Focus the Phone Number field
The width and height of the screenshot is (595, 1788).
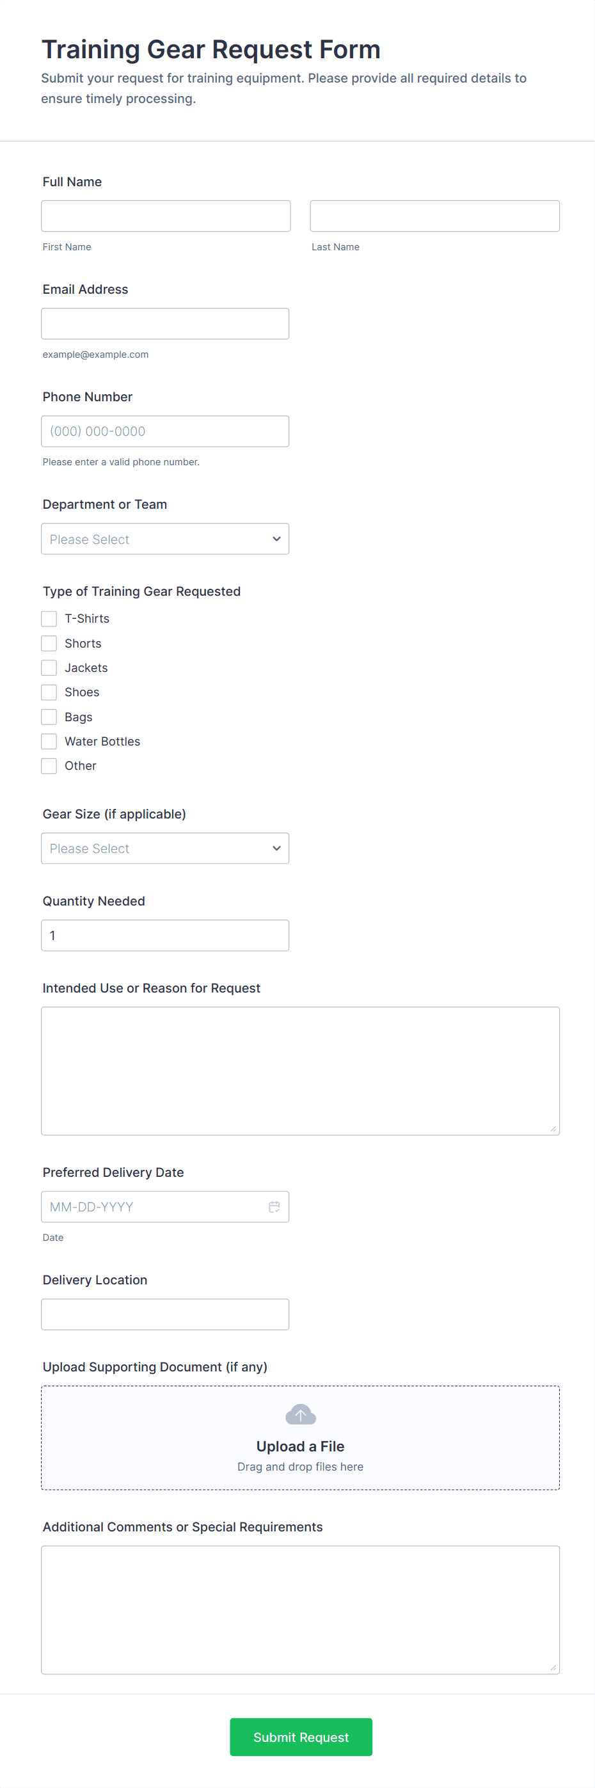click(164, 431)
